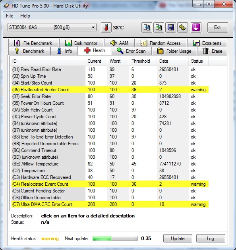Click the Update button
Screen dimensions: 236x250
(x=178, y=238)
